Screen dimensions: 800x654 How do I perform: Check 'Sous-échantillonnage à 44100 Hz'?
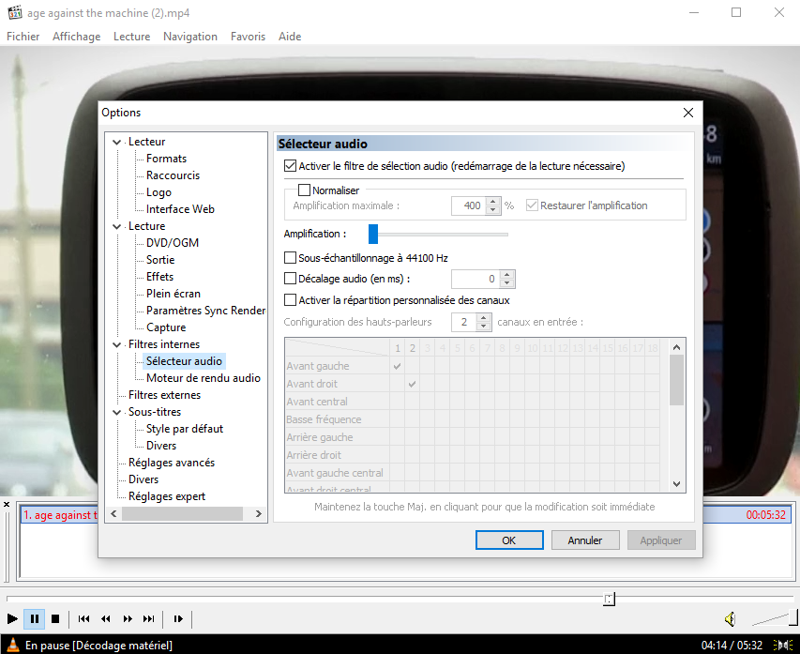click(290, 258)
